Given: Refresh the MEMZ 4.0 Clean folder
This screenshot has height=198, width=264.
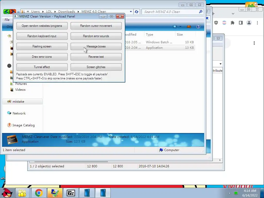Looking at the screenshot, I should [137, 12].
